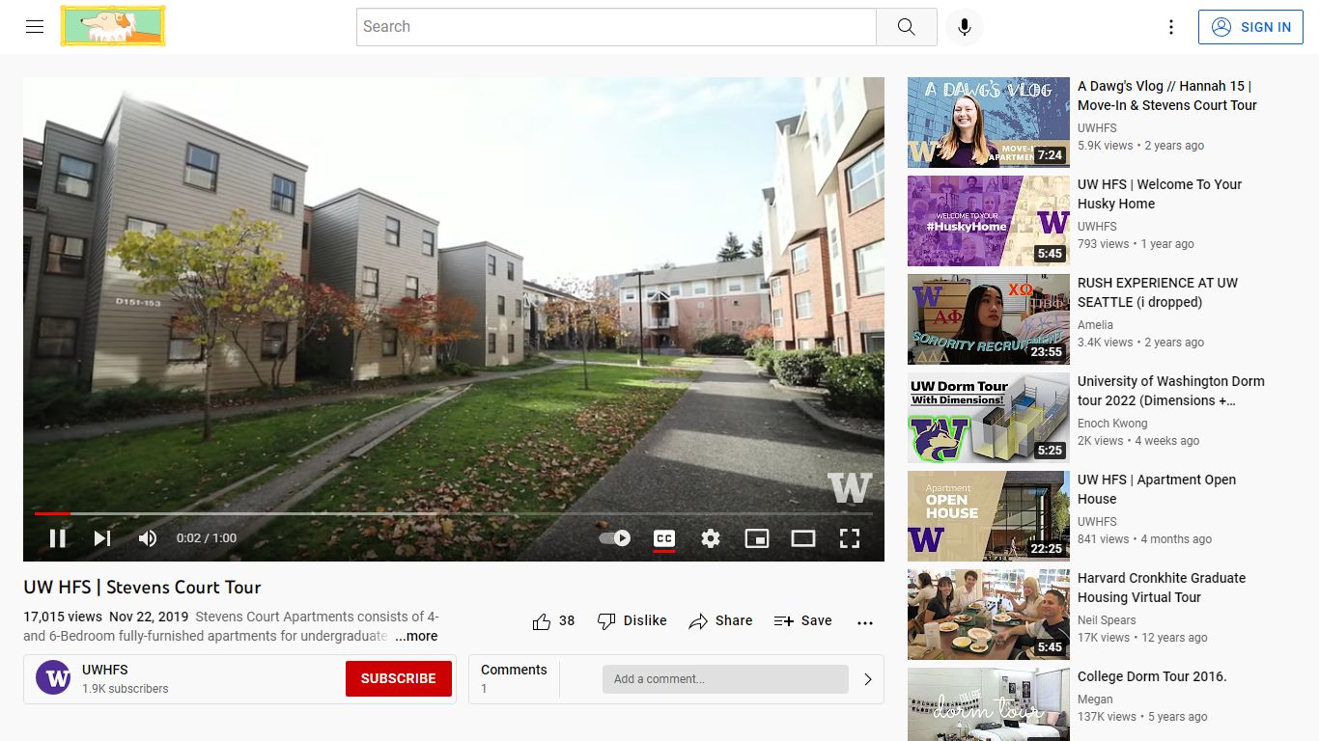This screenshot has width=1319, height=741.
Task: Pause the video
Action: 58,538
